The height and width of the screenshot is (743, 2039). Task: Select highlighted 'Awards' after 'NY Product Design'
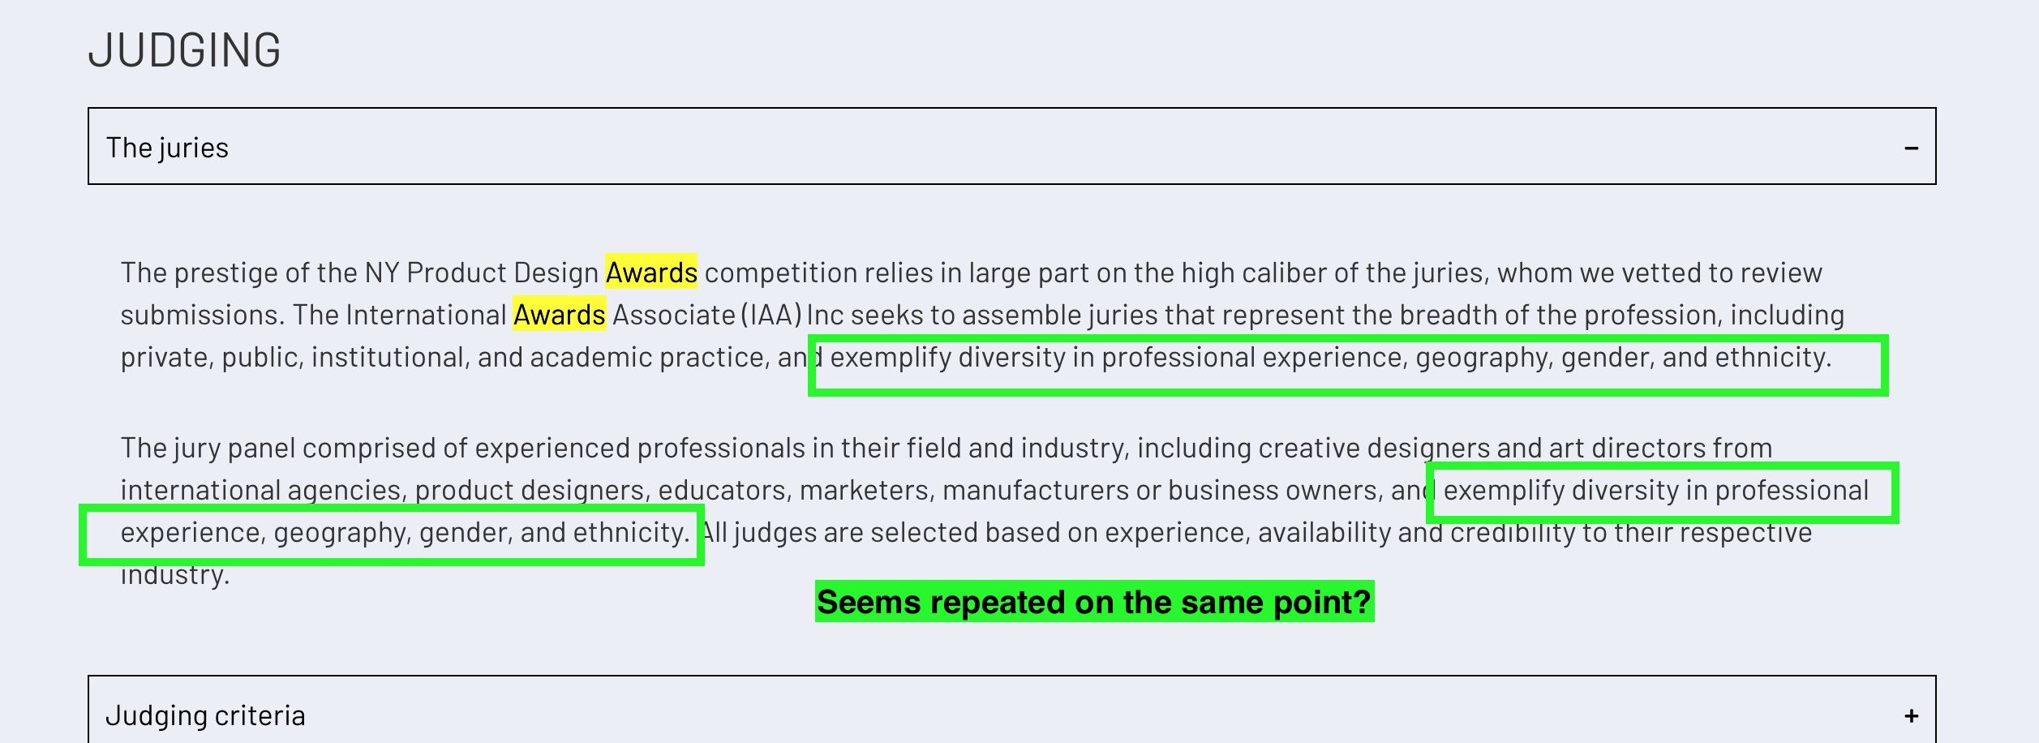point(651,273)
